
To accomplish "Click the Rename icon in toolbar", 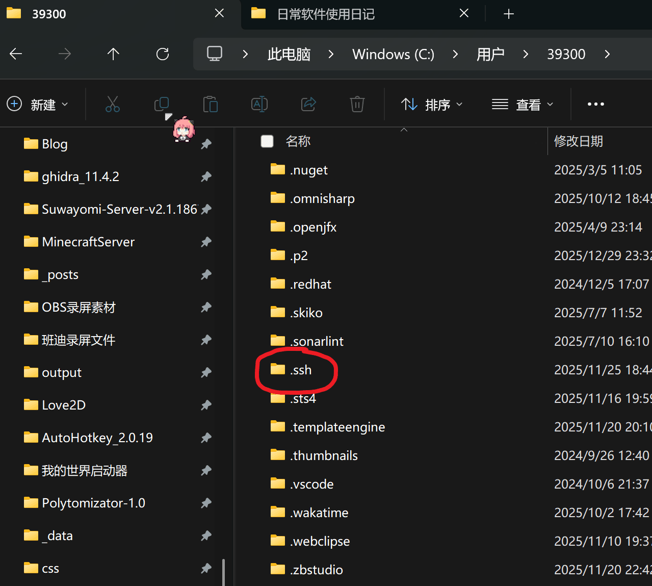I will point(259,104).
